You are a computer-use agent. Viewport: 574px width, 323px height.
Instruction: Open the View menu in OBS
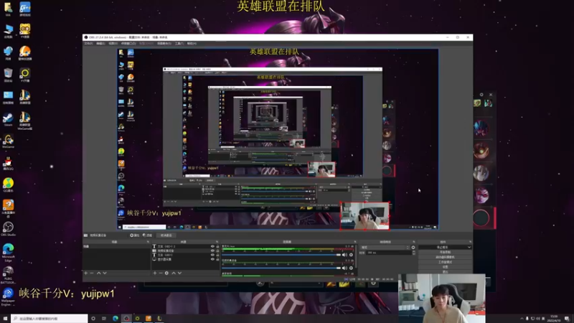113,43
